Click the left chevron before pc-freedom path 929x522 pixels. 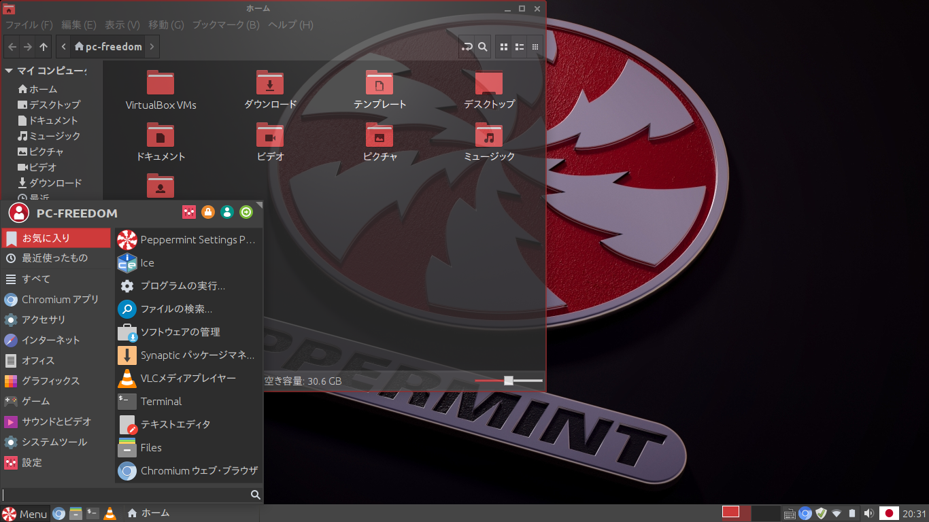[63, 47]
